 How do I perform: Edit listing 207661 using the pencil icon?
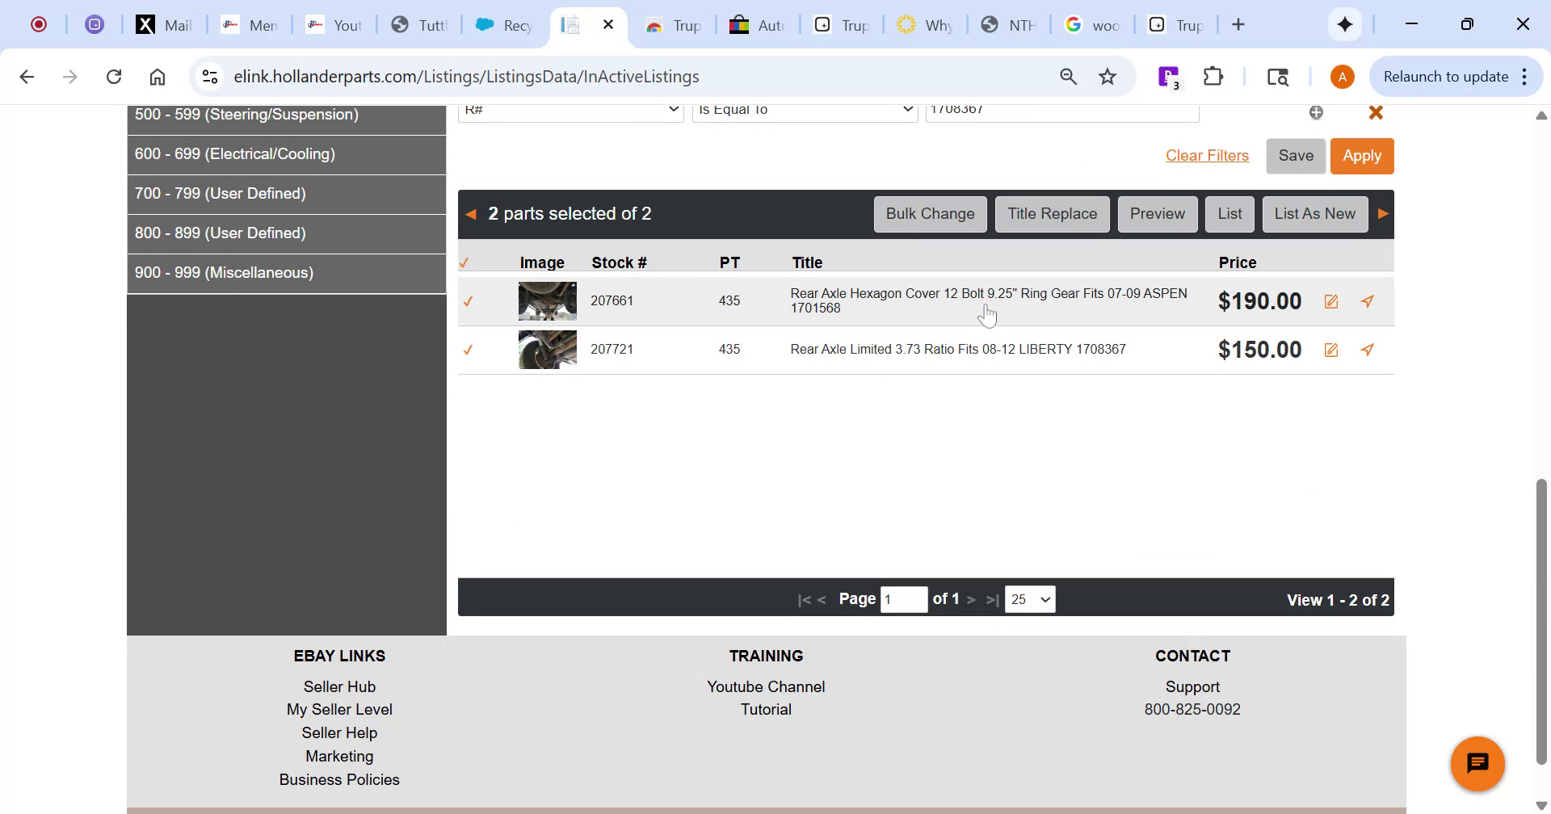[x=1330, y=300]
